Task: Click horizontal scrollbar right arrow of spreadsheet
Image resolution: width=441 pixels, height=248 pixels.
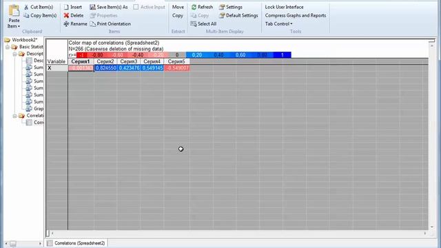Action: coord(425,234)
